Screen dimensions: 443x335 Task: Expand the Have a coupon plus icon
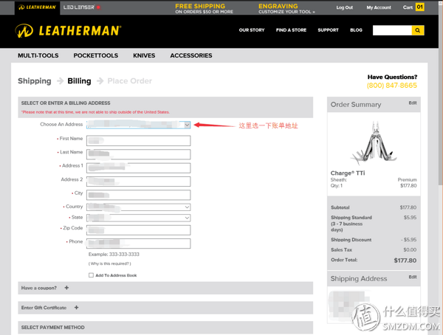[x=66, y=288]
